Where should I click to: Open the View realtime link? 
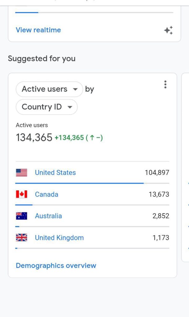click(x=38, y=30)
